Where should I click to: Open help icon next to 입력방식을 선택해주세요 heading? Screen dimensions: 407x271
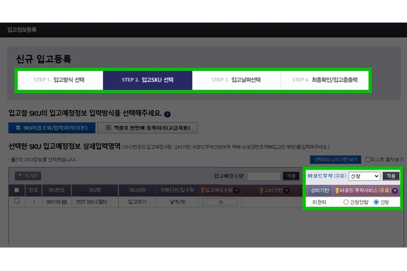[168, 114]
